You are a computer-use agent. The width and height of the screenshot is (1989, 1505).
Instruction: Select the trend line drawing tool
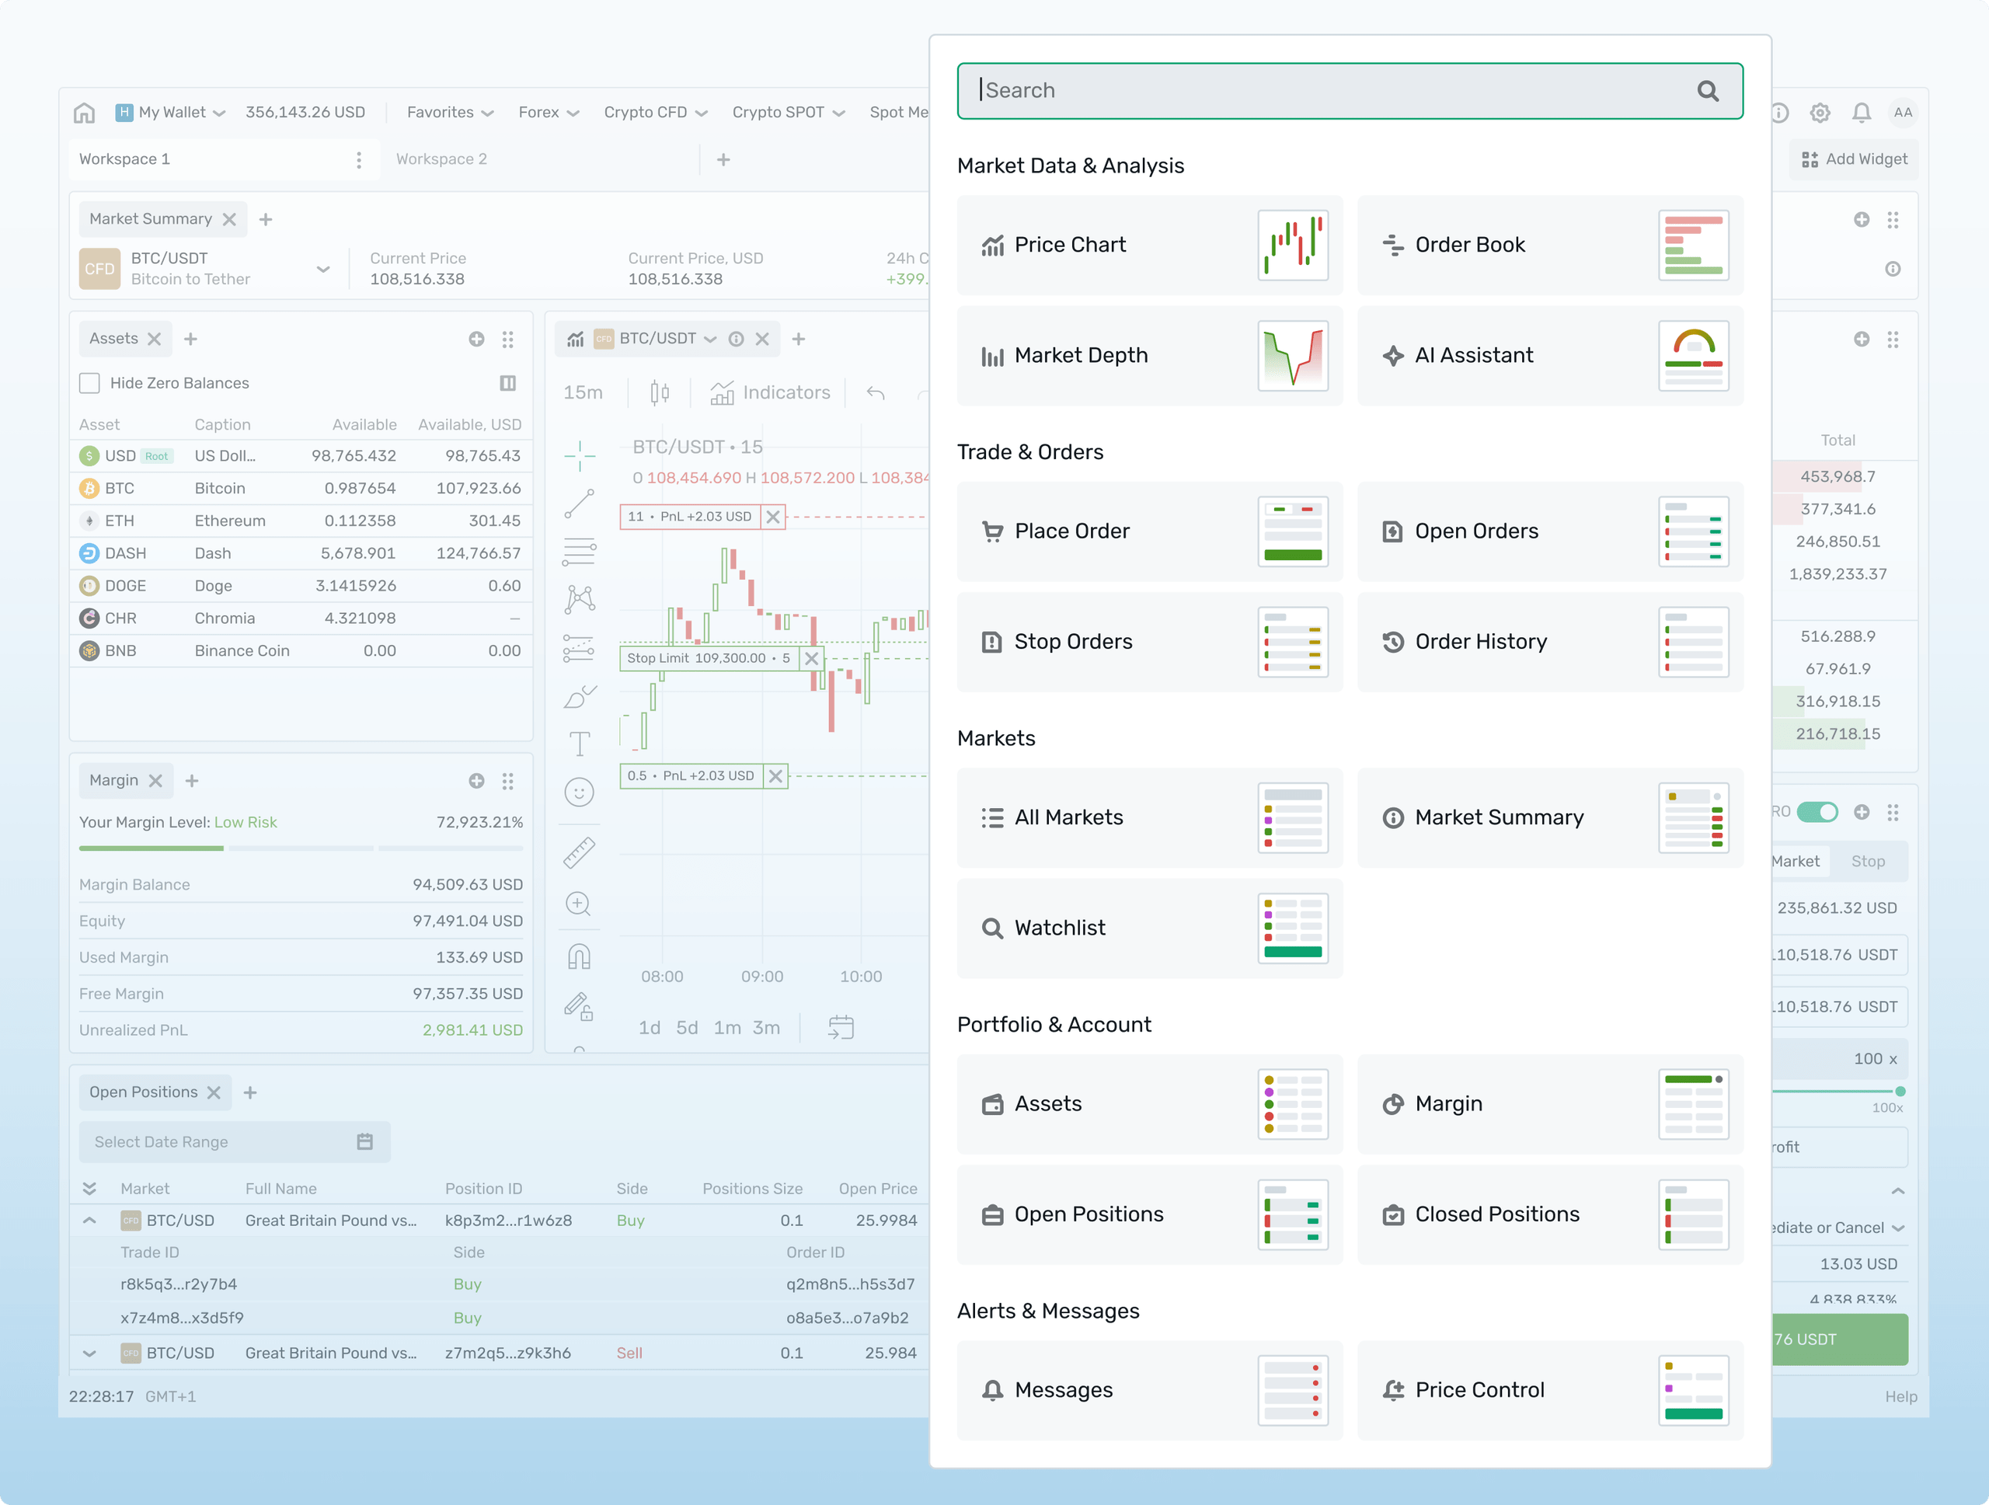tap(579, 504)
